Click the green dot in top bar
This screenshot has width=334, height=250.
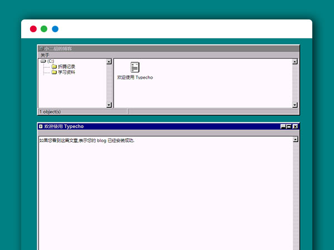tap(44, 29)
